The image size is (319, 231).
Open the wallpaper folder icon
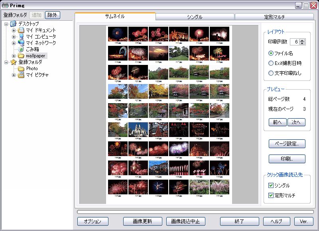point(21,56)
